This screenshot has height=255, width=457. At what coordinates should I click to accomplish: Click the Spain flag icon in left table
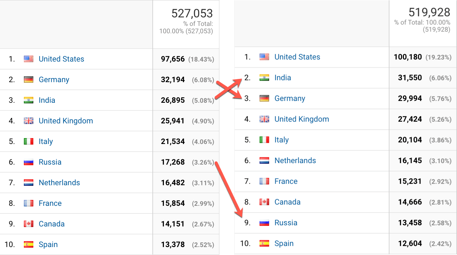click(29, 244)
